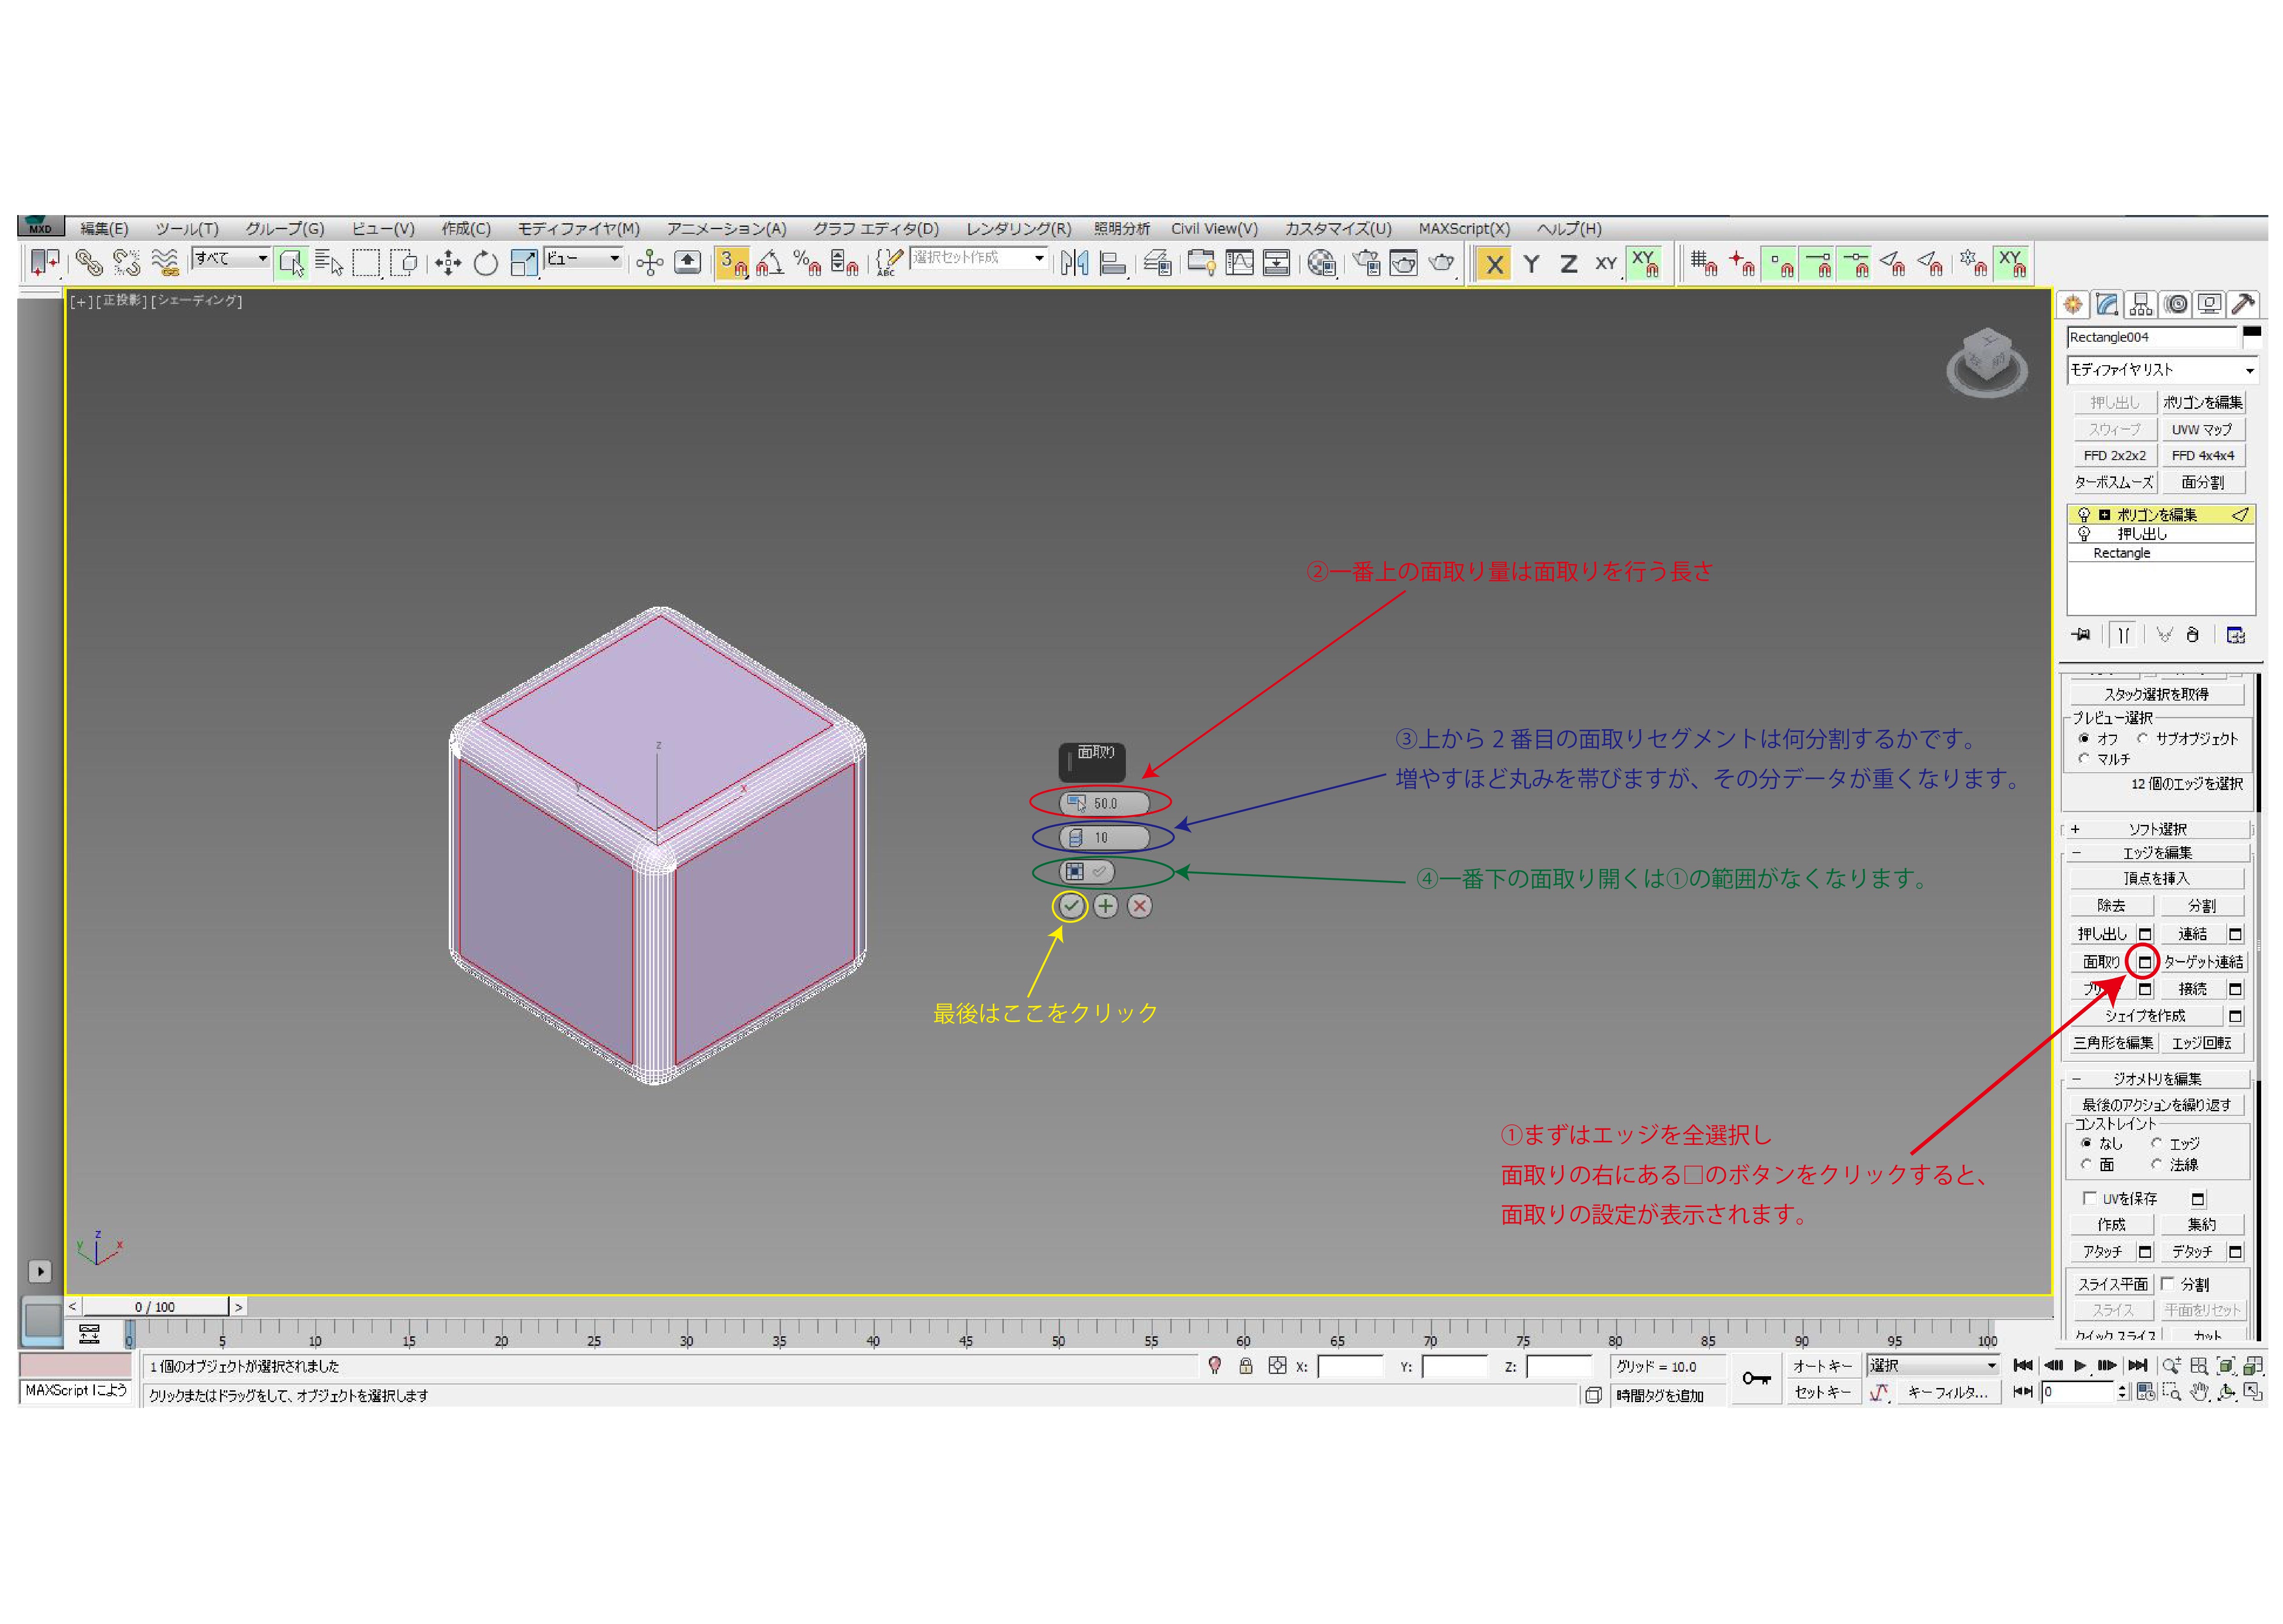Image resolution: width=2283 pixels, height=1624 pixels.
Task: Click the Play Animation button
Action: (2080, 1365)
